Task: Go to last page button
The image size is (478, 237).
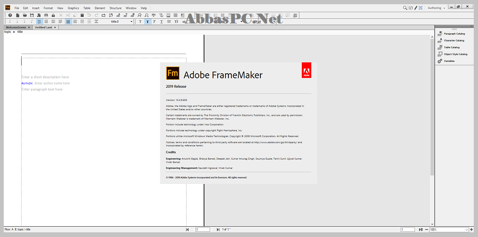Action: 218,229
